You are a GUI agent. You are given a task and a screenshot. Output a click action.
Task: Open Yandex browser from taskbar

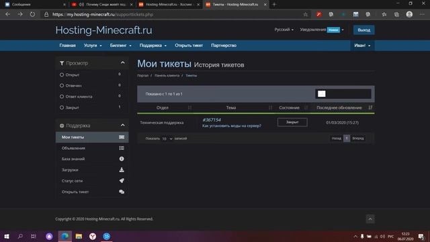point(93,236)
